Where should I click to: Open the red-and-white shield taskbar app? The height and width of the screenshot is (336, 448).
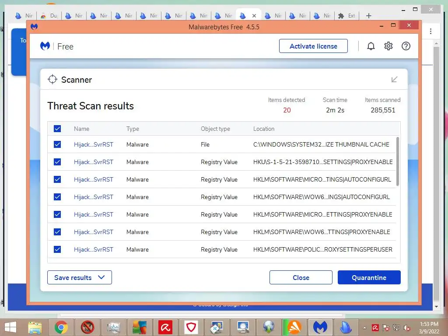click(x=191, y=327)
